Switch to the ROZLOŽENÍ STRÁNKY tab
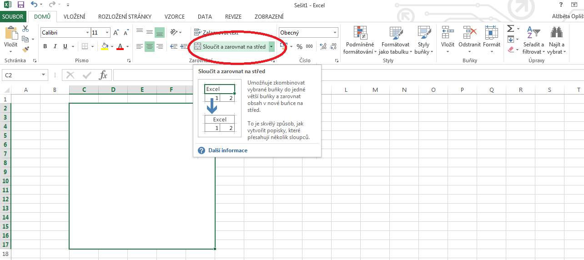The width and height of the screenshot is (584, 260). click(x=125, y=16)
